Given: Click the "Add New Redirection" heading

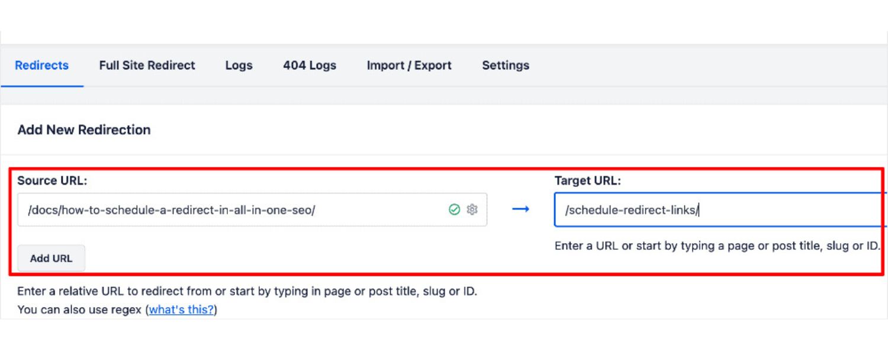Looking at the screenshot, I should [x=84, y=130].
